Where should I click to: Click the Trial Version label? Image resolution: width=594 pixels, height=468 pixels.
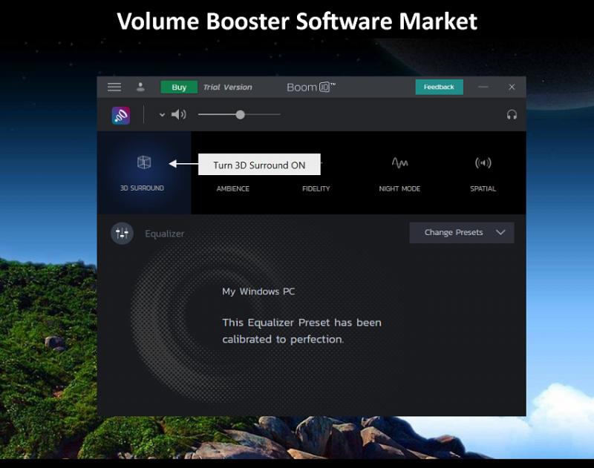(227, 88)
